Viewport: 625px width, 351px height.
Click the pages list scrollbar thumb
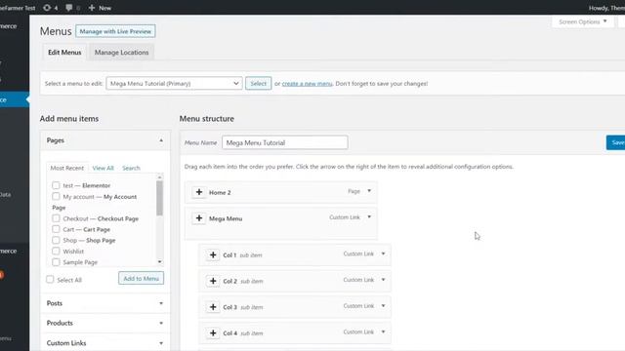click(x=159, y=198)
